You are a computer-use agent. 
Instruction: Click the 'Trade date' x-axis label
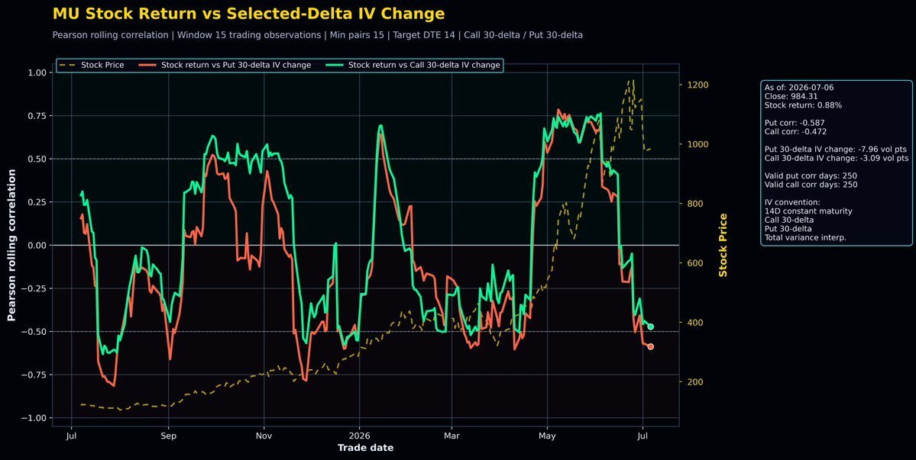365,448
